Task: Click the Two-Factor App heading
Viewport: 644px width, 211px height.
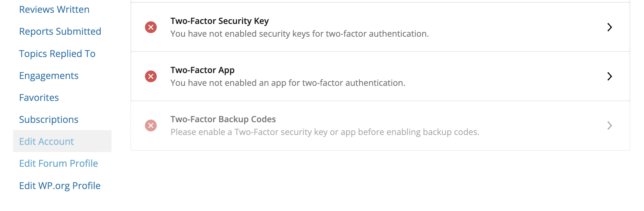Action: coord(202,70)
